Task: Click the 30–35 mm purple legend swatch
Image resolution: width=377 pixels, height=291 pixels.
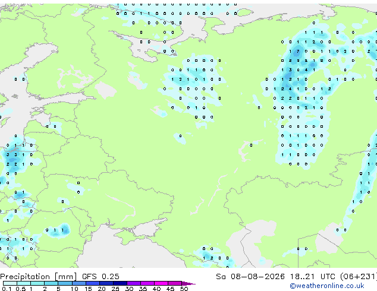Action: tap(133, 283)
